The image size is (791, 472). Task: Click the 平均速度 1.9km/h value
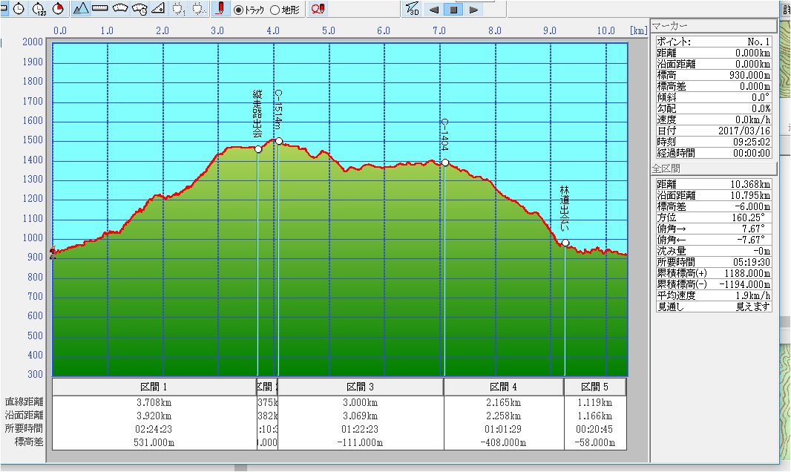click(x=753, y=295)
